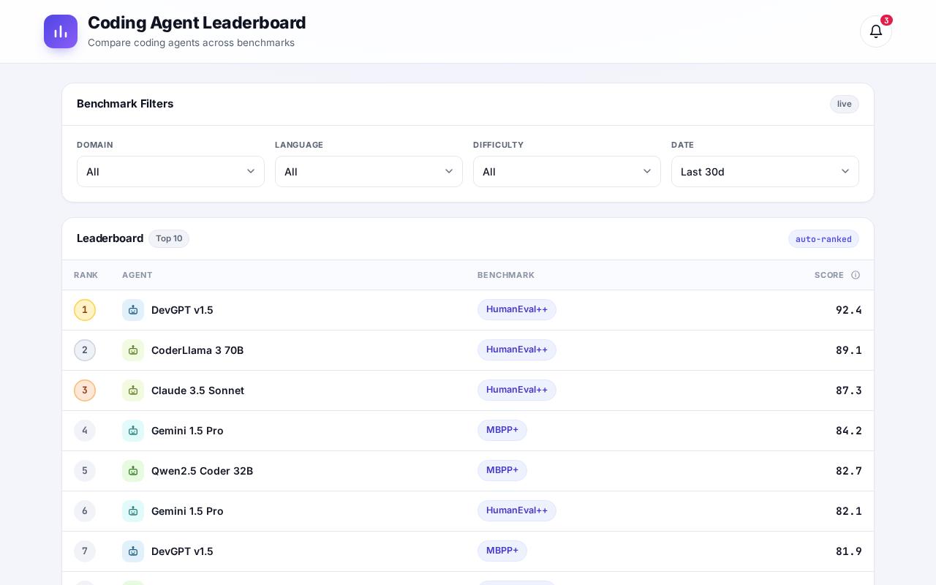Viewport: 936px width, 585px height.
Task: Click the robot icon beside Claude 3.5 Sonnet
Action: (x=133, y=390)
